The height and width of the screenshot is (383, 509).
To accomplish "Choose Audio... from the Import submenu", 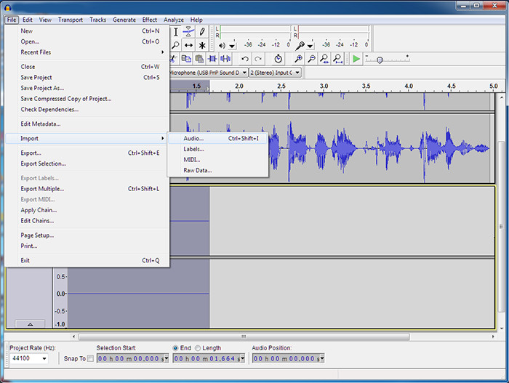I will pyautogui.click(x=193, y=138).
